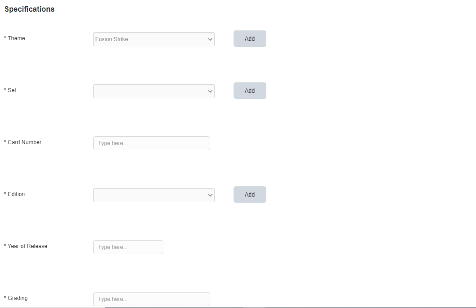Click the chevron arrow on the Edition selector
This screenshot has width=476, height=308.
point(210,195)
